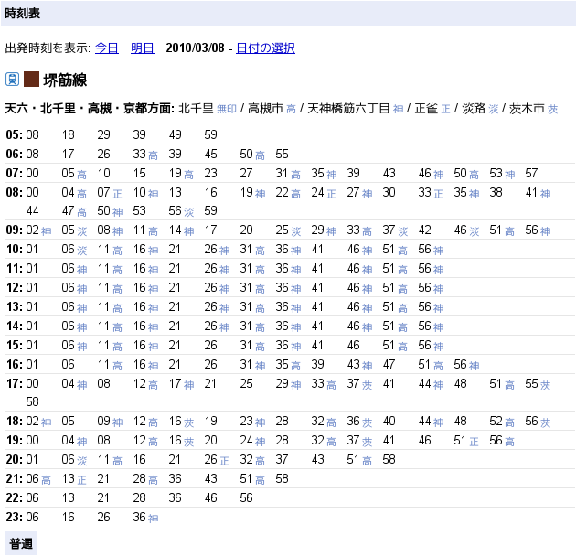Click the 33 高 departure in 06 row
The image size is (576, 556).
click(145, 155)
